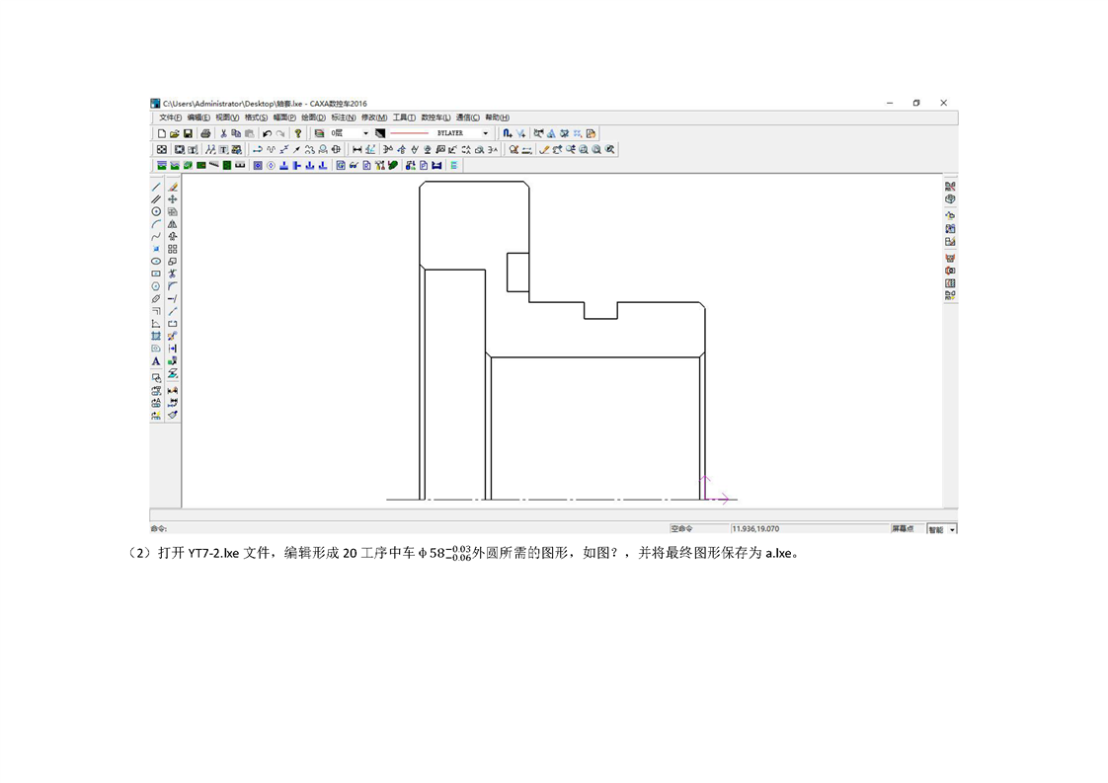This screenshot has width=1108, height=783.
Task: Open the 编辑(E) menu
Action: [198, 117]
